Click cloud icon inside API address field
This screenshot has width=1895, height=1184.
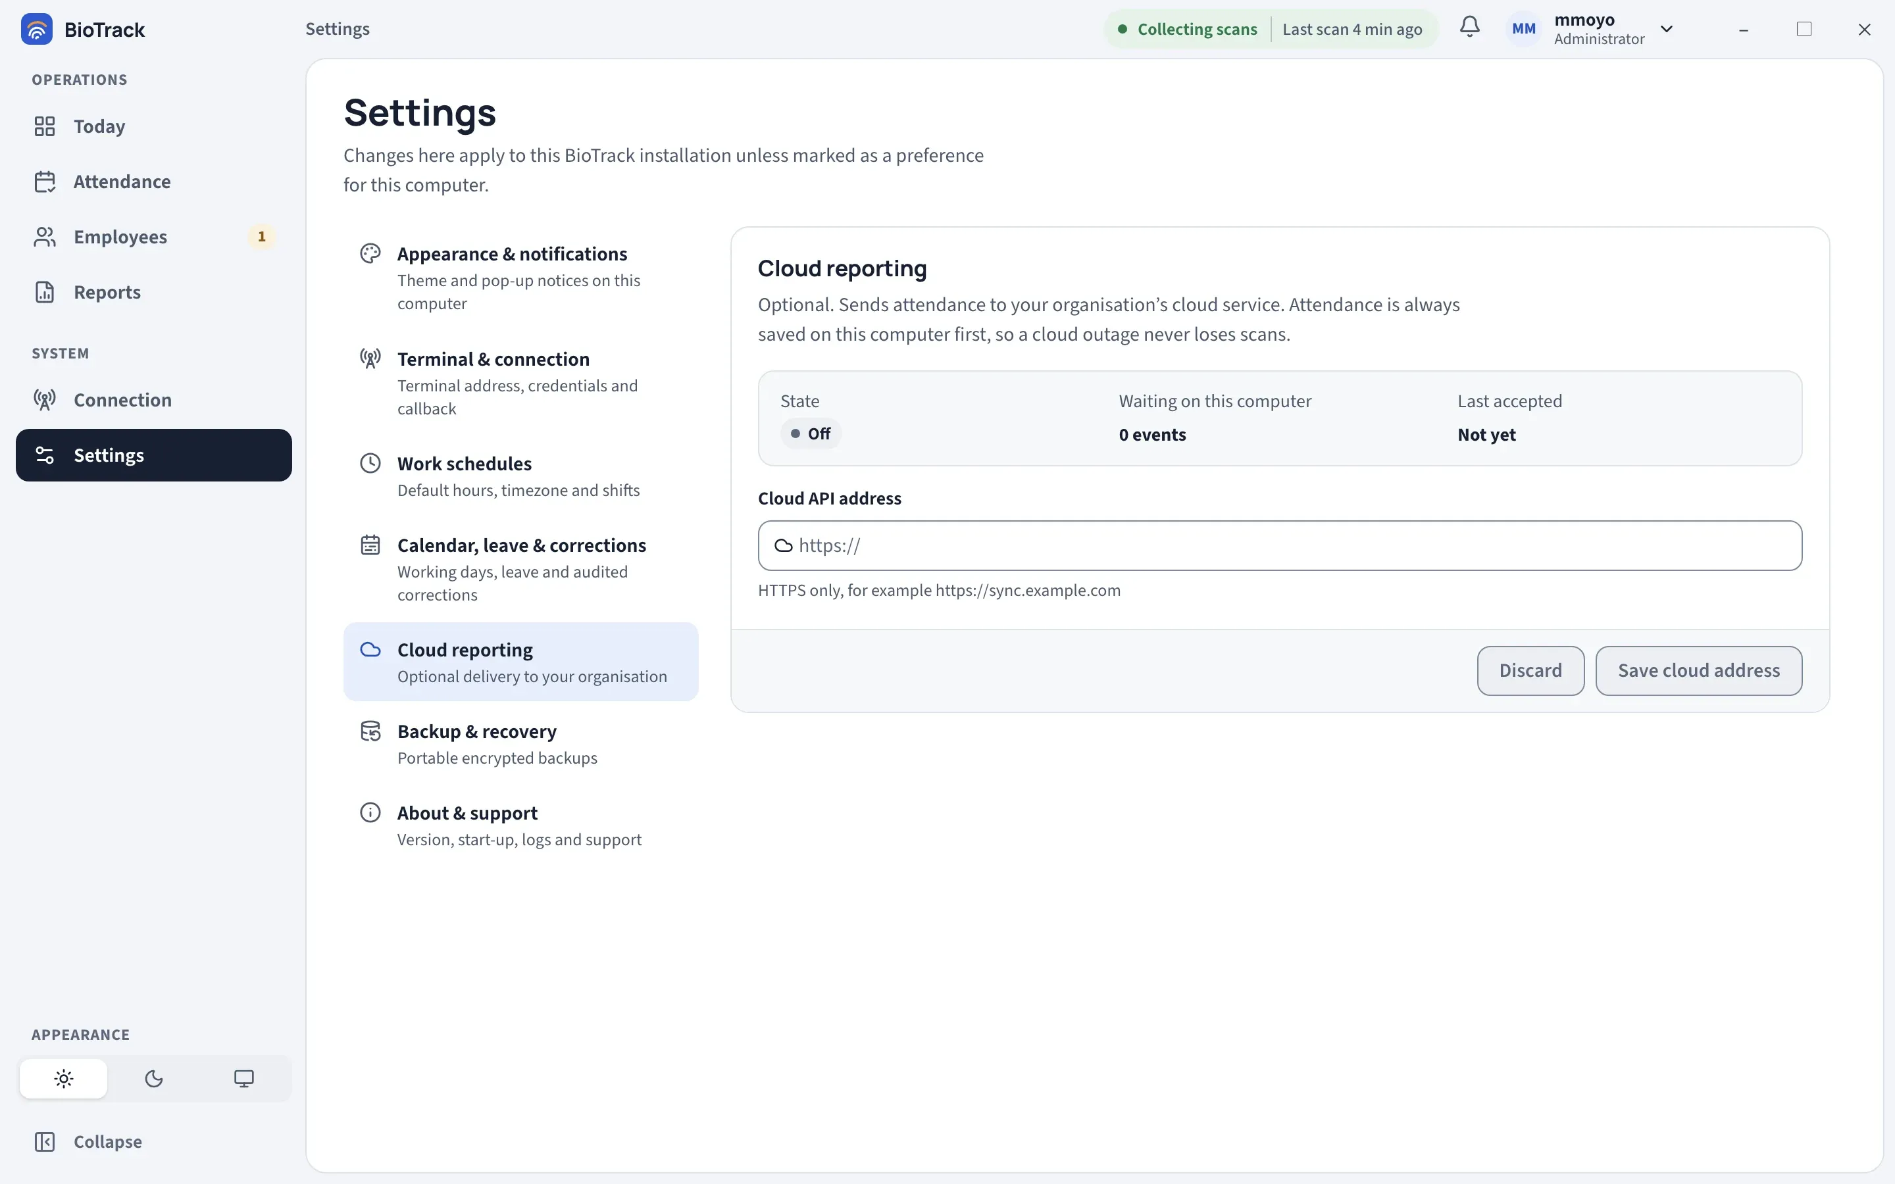pos(783,546)
